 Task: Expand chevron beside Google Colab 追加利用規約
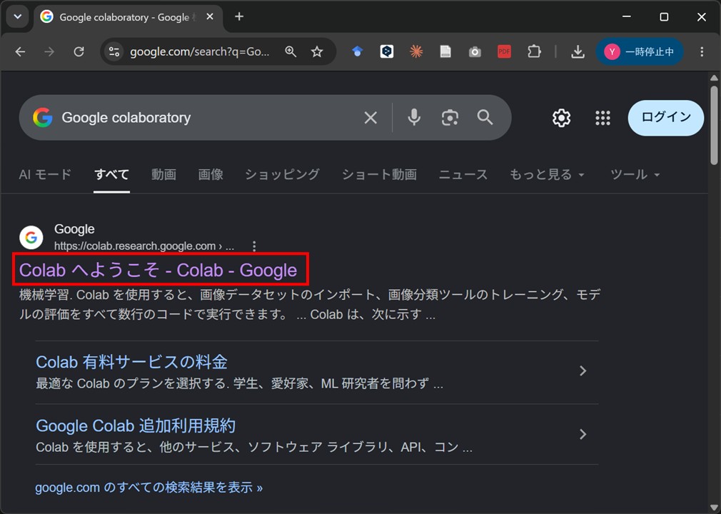pos(583,434)
